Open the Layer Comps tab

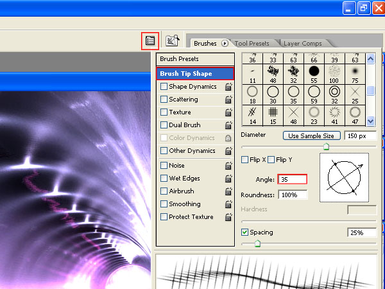click(302, 44)
